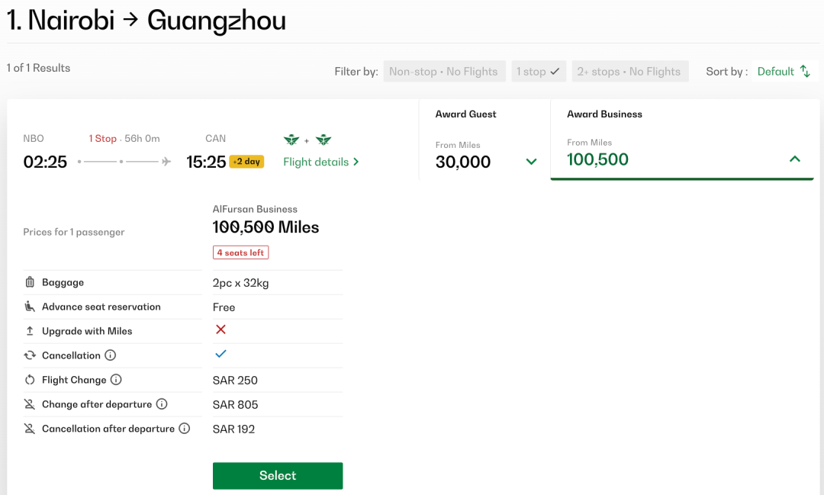
Task: Click the Baggage suitcase icon
Action: coord(30,282)
